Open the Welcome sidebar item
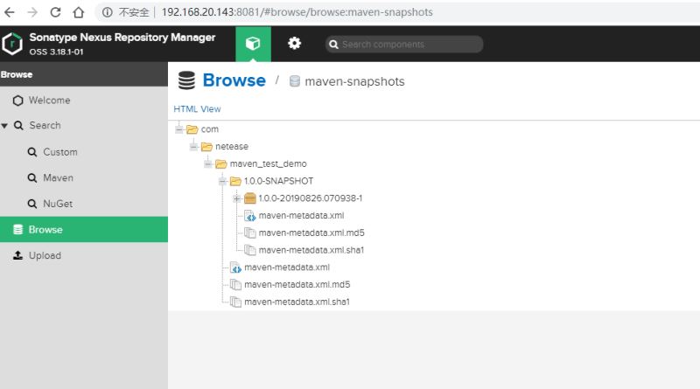 [x=48, y=101]
